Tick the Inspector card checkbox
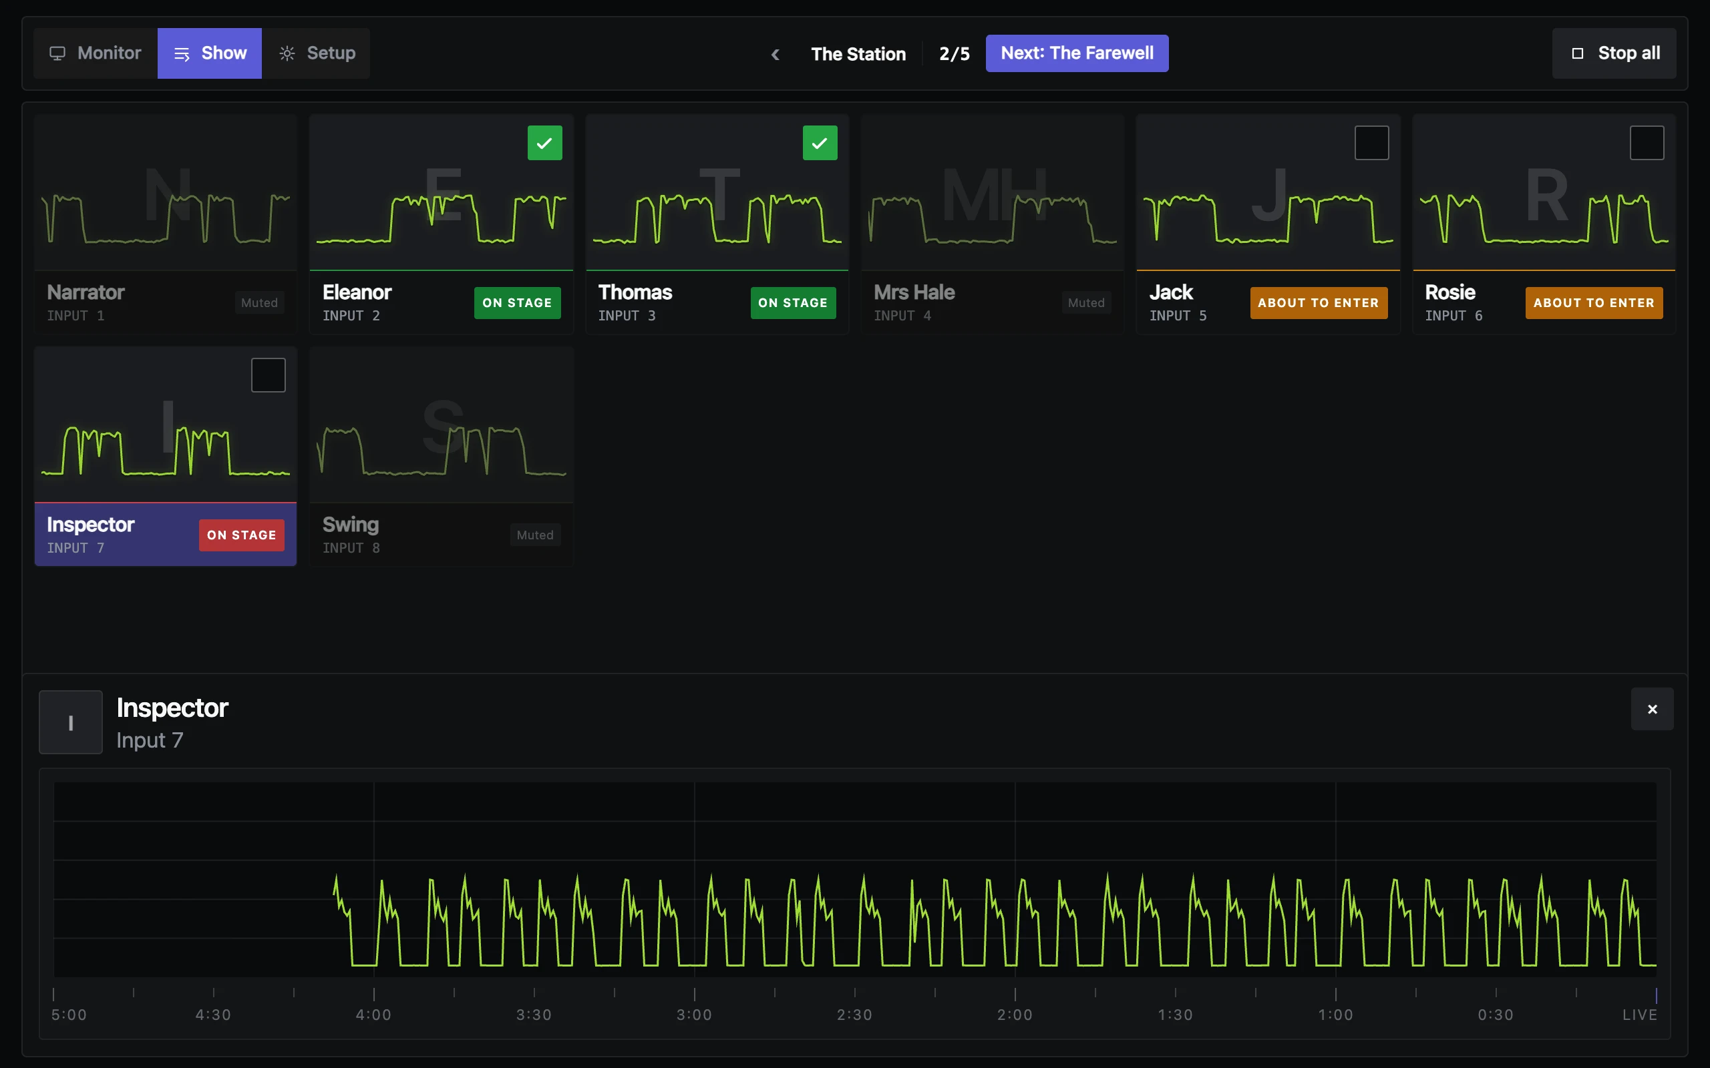 point(269,375)
